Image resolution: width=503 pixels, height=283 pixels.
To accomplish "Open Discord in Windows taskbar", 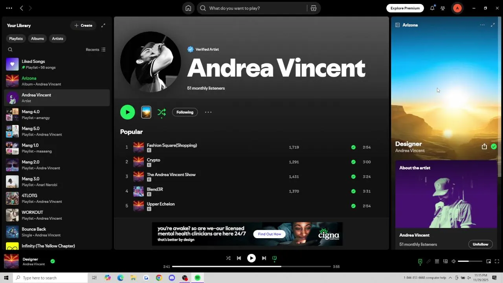I will (172, 278).
